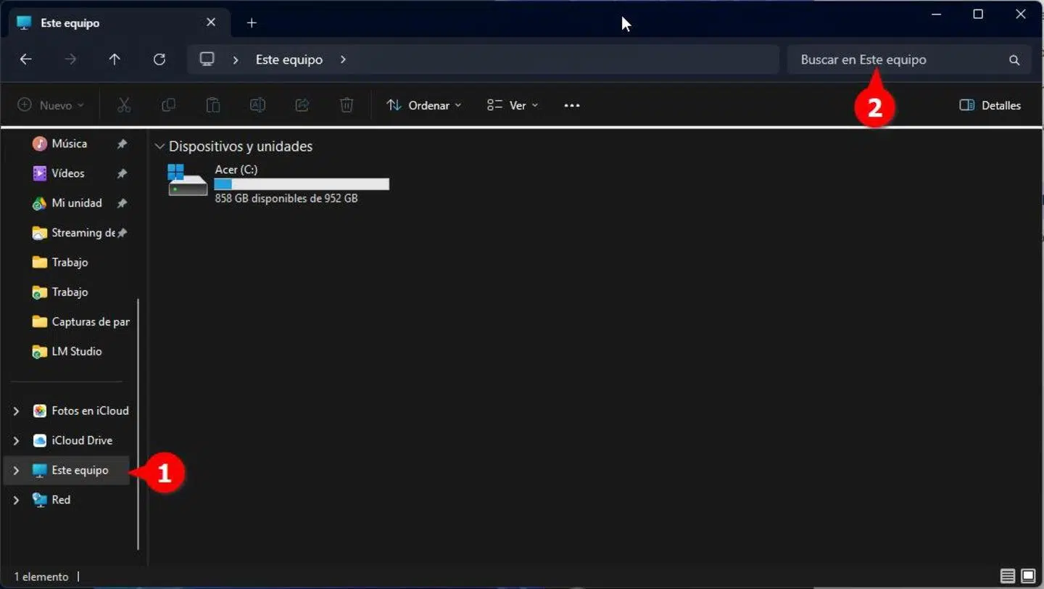Open the Nuevo dropdown menu
This screenshot has width=1044, height=589.
[51, 105]
